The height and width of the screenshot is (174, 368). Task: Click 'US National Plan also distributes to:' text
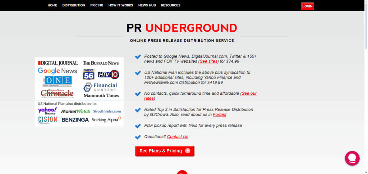(x=67, y=104)
